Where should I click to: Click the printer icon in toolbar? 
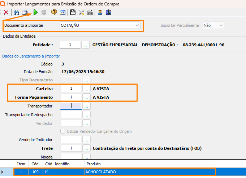click(25, 12)
